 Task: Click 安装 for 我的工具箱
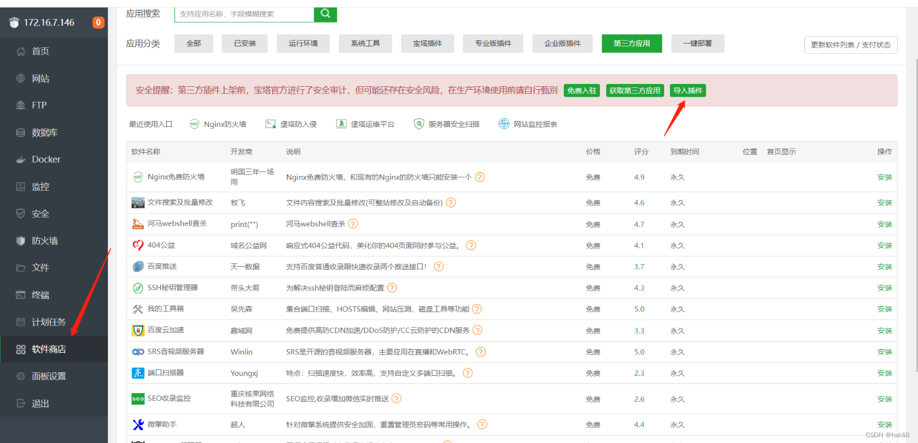tap(884, 309)
